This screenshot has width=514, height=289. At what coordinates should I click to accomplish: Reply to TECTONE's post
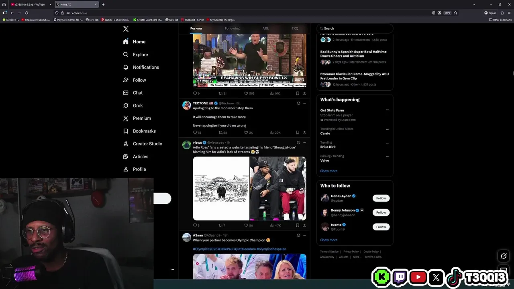pyautogui.click(x=197, y=132)
